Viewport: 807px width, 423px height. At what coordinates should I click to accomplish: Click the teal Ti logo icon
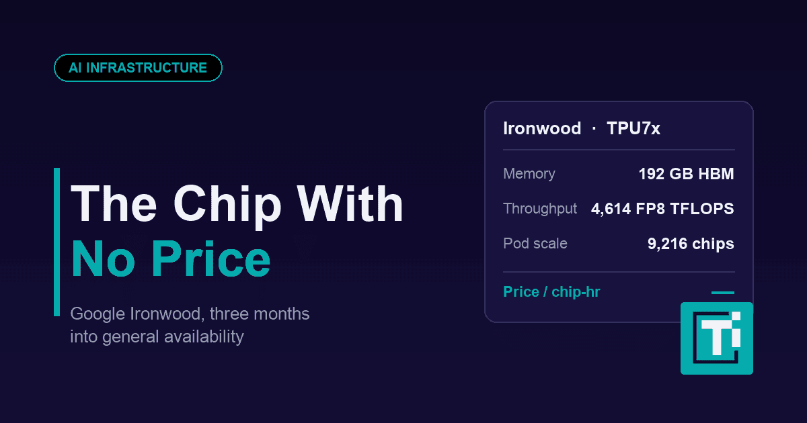(x=717, y=338)
